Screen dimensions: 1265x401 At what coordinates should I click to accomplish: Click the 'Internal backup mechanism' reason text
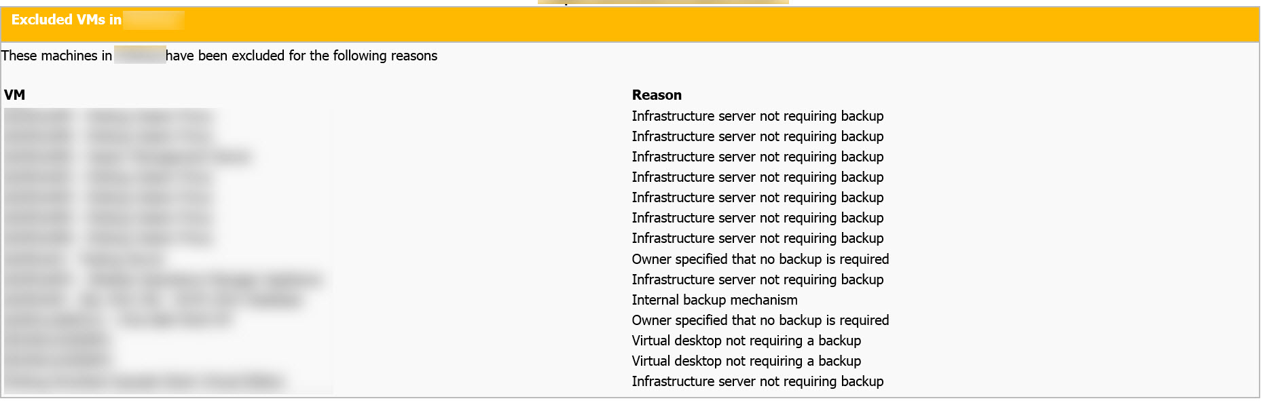coord(714,300)
